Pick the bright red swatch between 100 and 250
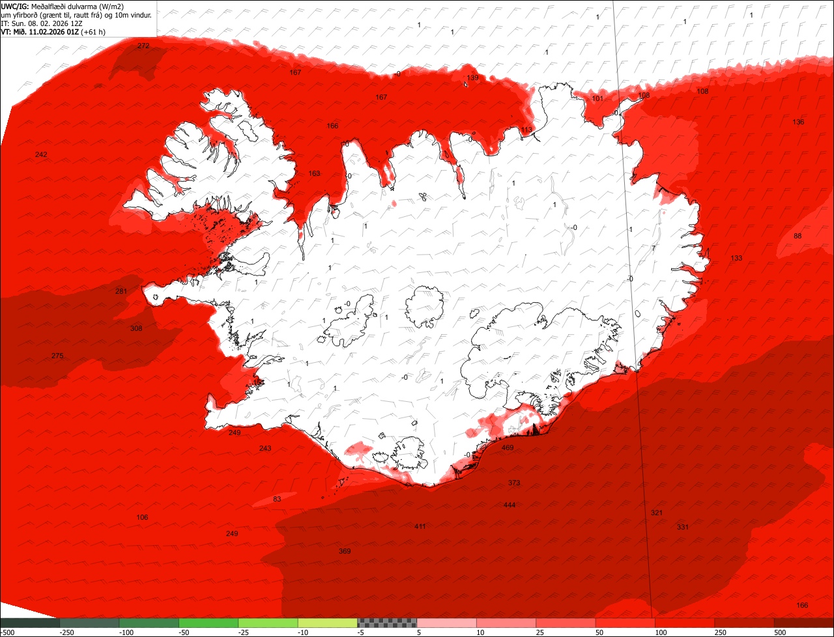This screenshot has width=834, height=637. 685,623
